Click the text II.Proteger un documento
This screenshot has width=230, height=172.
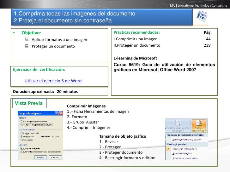click(137, 45)
